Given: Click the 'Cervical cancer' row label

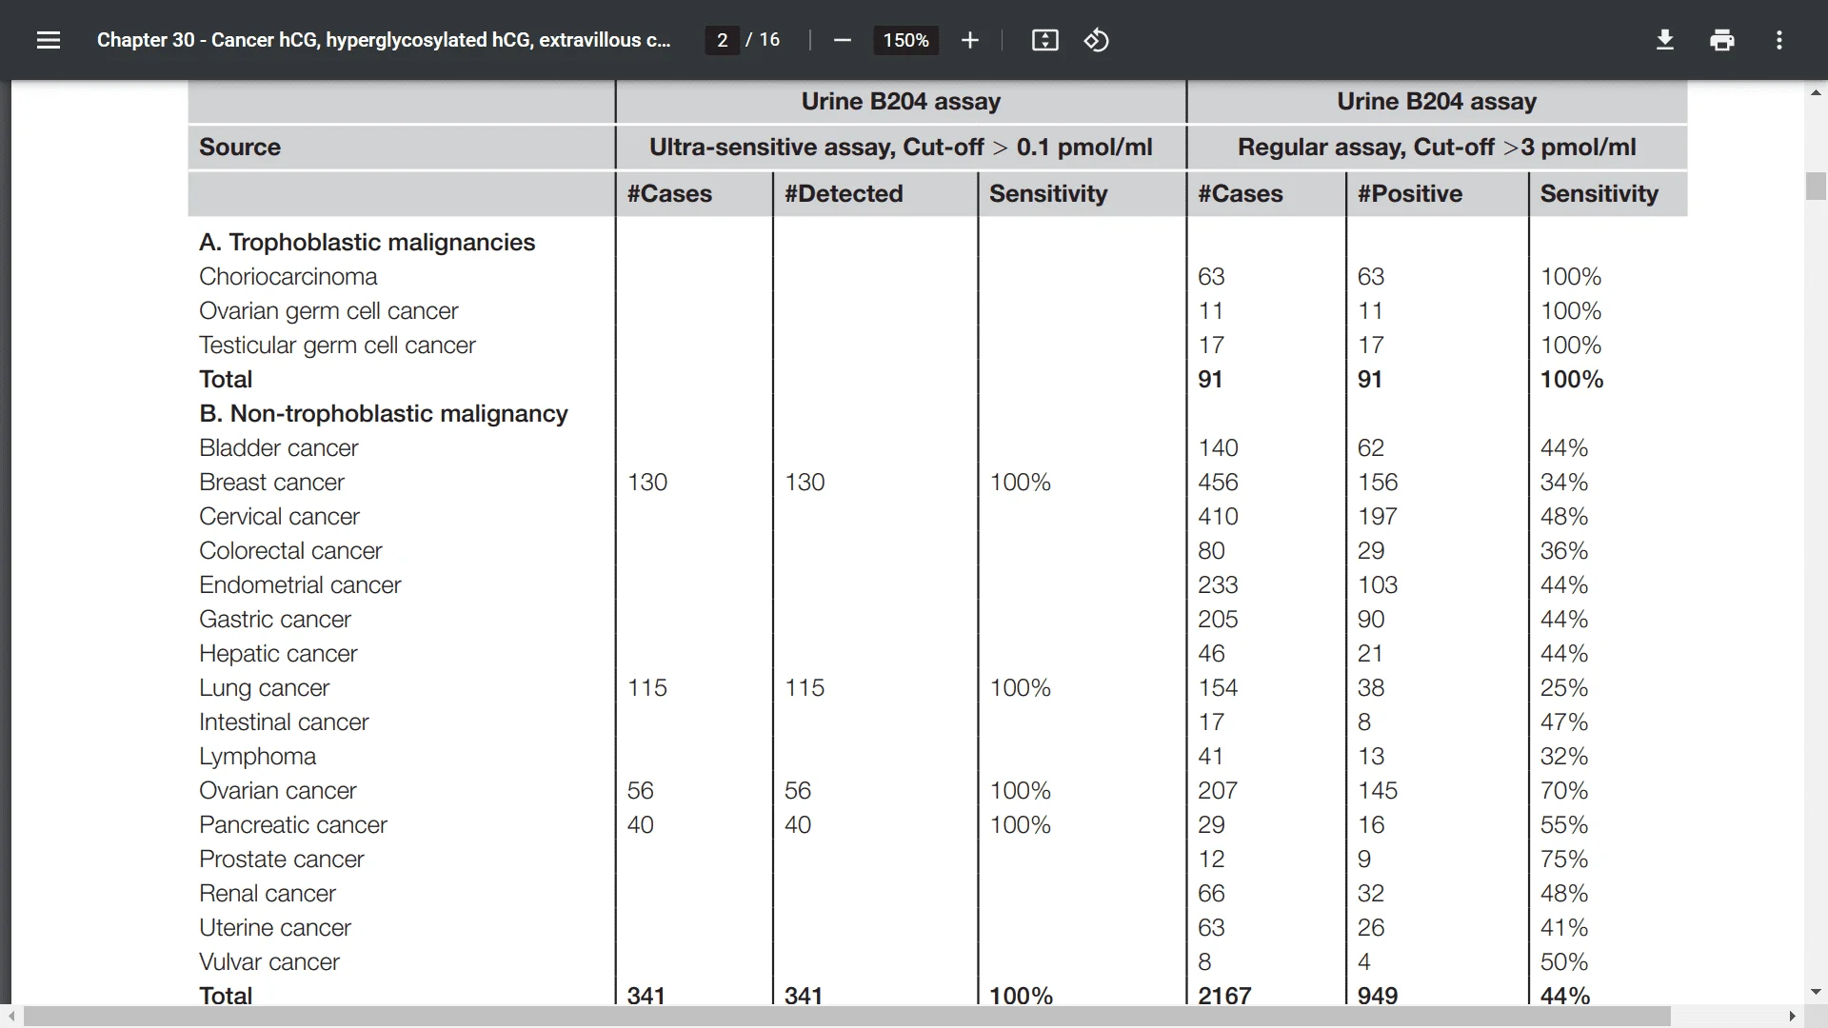Looking at the screenshot, I should click(279, 516).
